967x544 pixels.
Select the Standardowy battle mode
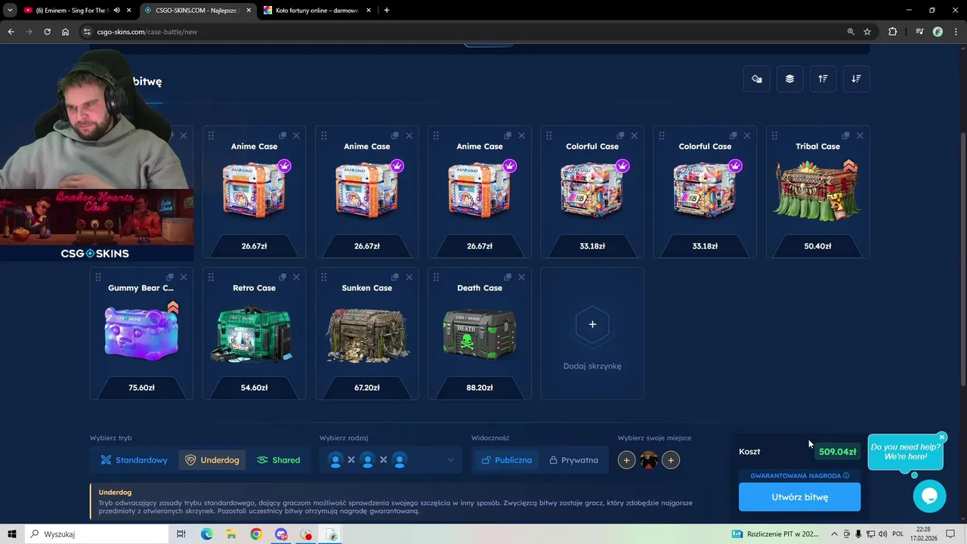134,459
